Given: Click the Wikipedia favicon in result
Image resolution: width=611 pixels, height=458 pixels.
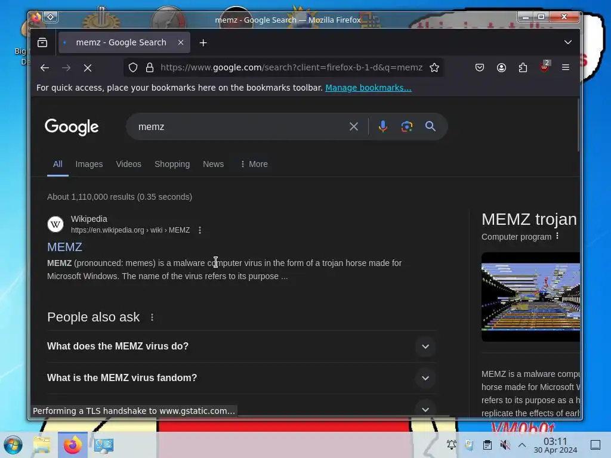Looking at the screenshot, I should coord(55,224).
